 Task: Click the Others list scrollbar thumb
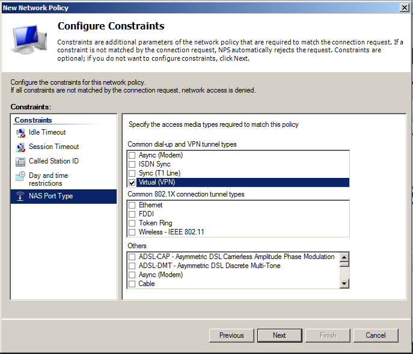[344, 264]
